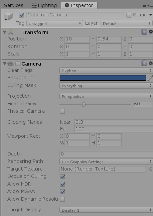Click the Scale Z field
Image resolution: width=153 pixels, height=216 pixels.
point(141,54)
